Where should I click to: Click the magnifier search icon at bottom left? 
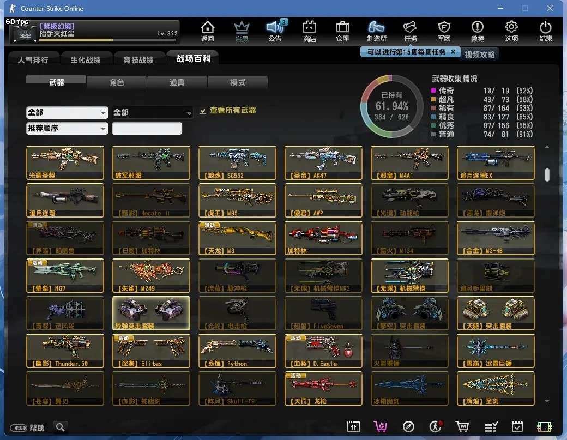coord(61,427)
